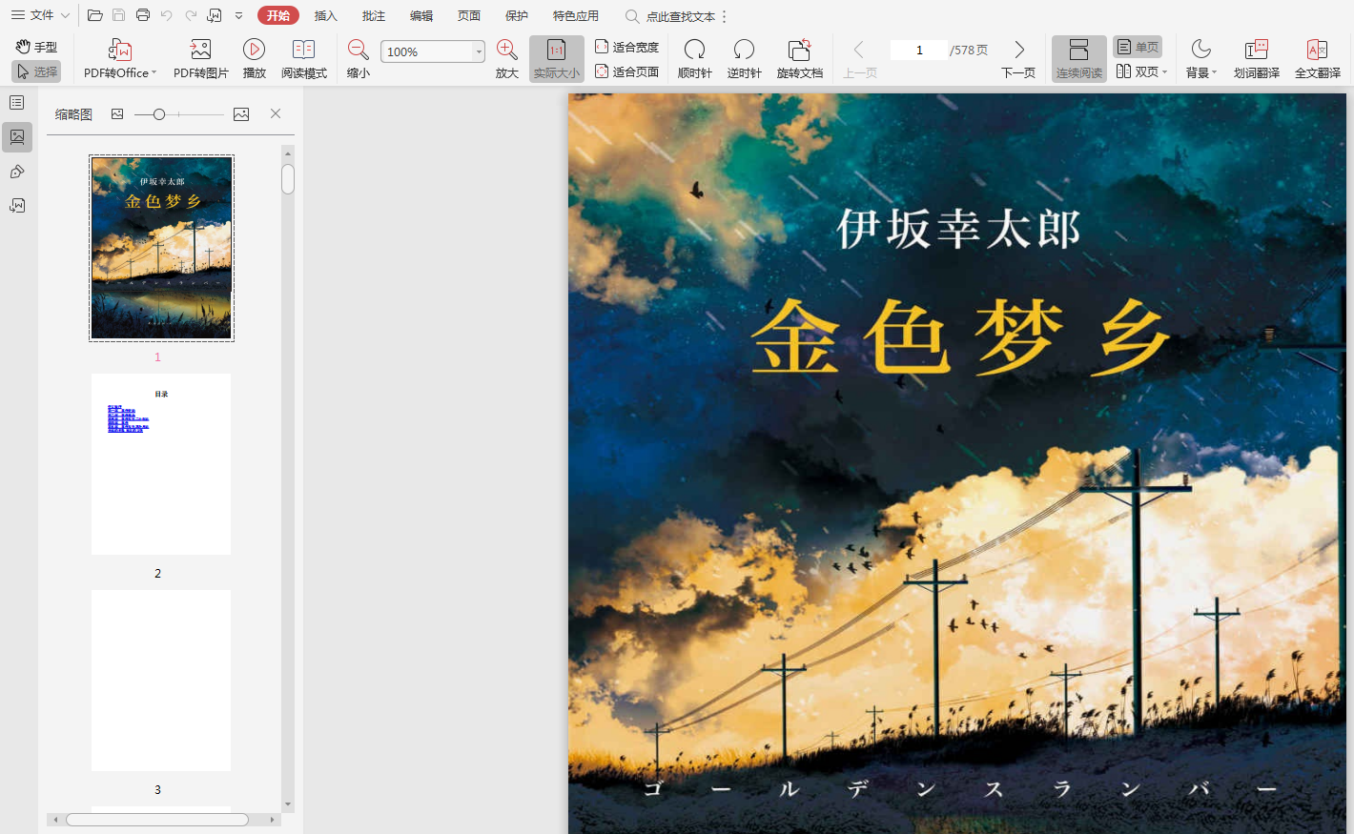Start the 播放 slideshow

(x=254, y=59)
